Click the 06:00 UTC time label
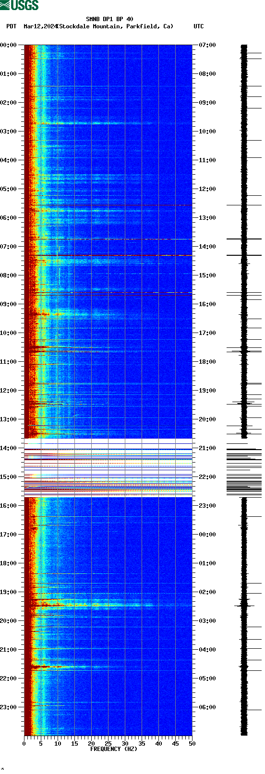Viewport: 265px width, 774px height. (207, 707)
